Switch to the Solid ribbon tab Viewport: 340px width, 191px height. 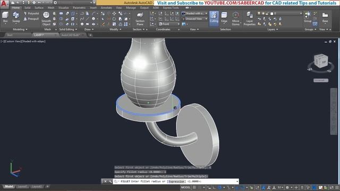click(27, 8)
